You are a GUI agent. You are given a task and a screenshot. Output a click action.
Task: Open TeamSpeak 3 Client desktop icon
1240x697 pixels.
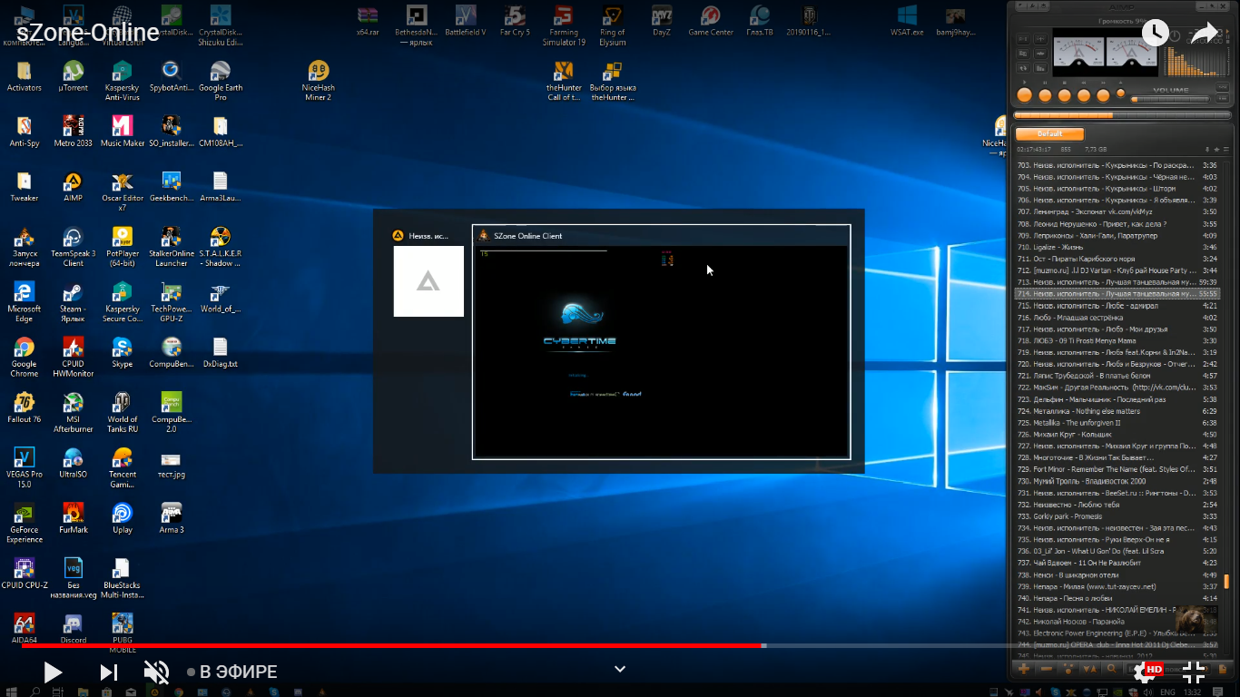tap(73, 247)
